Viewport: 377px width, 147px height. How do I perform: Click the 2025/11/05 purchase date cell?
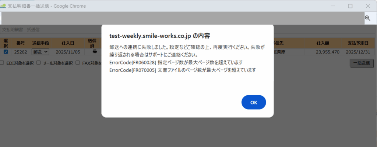coord(67,52)
